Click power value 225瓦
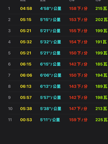Viewport: 108px width, 144px height. point(101,120)
